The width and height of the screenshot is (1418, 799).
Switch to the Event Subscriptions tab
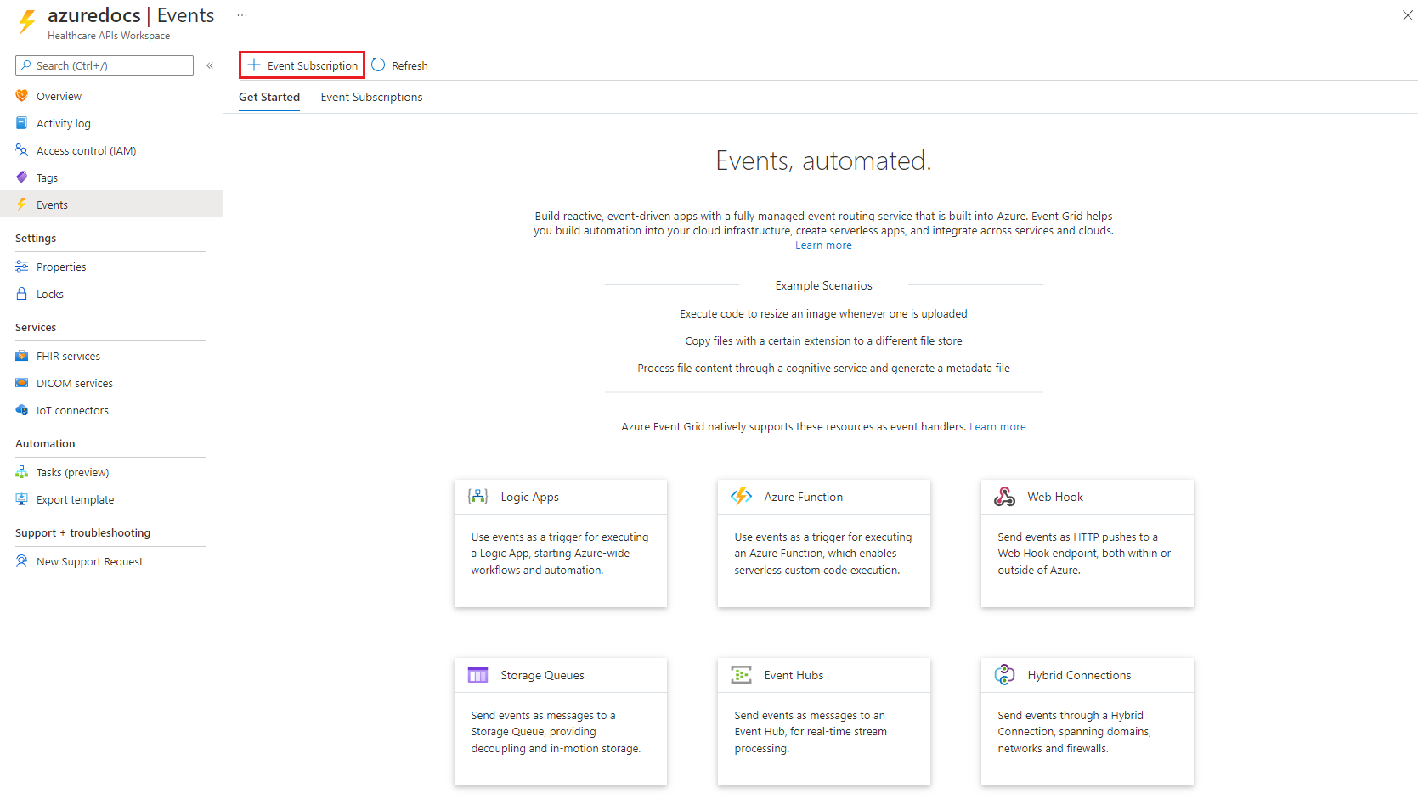371,98
